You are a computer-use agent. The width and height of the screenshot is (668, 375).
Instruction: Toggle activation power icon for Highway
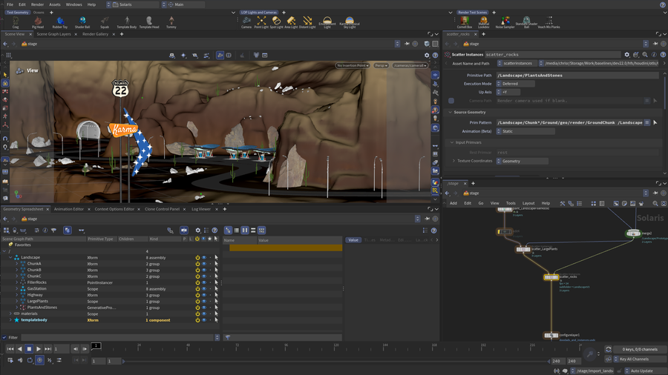(x=197, y=295)
